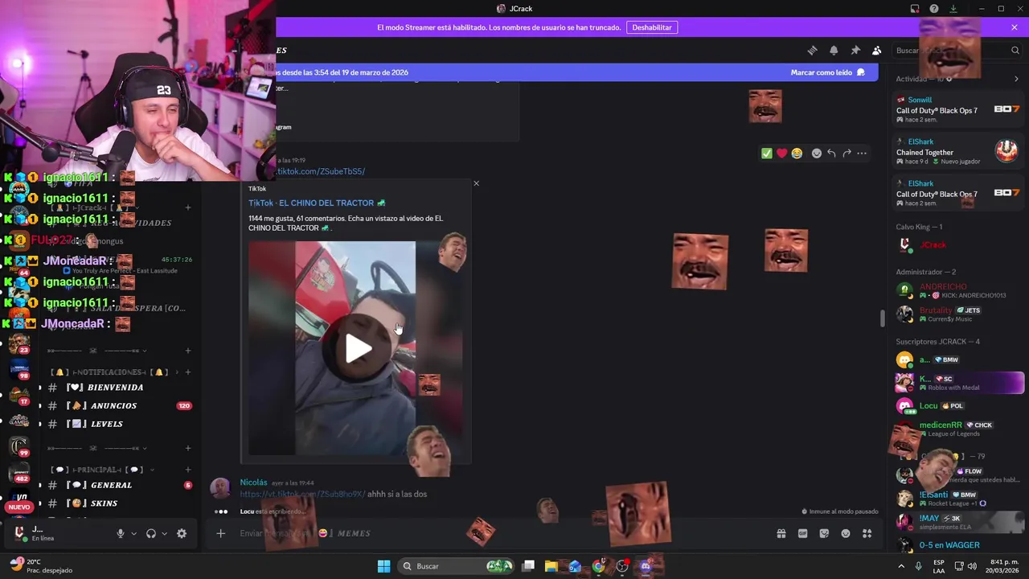The image size is (1029, 579).
Task: Select member ANDREICHO in list
Action: pyautogui.click(x=958, y=290)
